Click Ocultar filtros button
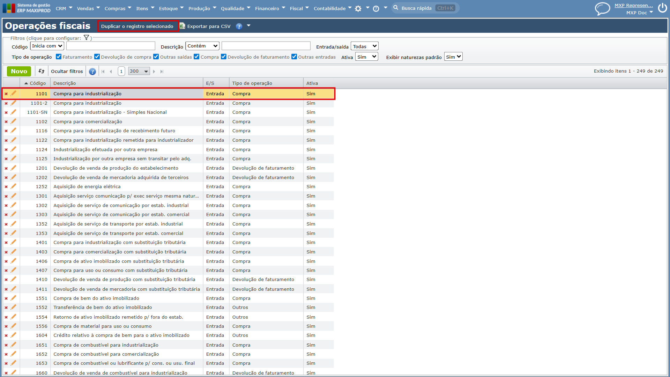Screen dimensions: 670x377 pyautogui.click(x=67, y=71)
